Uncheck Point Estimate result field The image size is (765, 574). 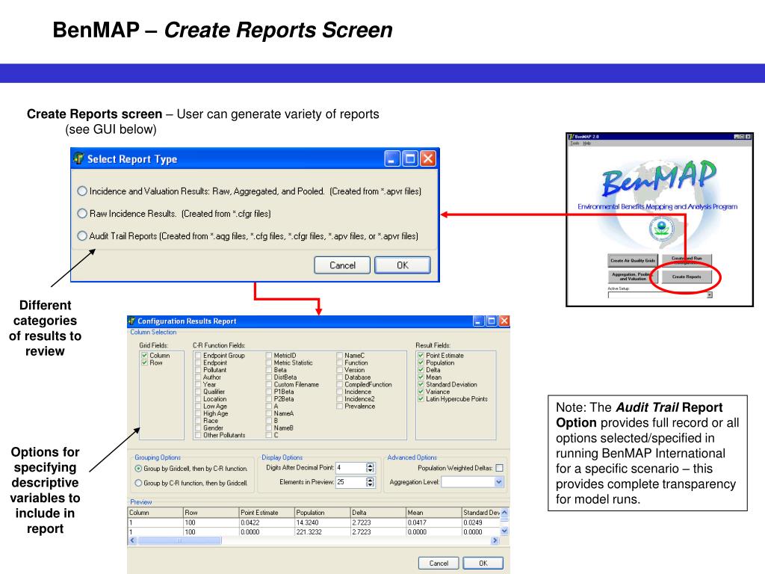point(421,356)
